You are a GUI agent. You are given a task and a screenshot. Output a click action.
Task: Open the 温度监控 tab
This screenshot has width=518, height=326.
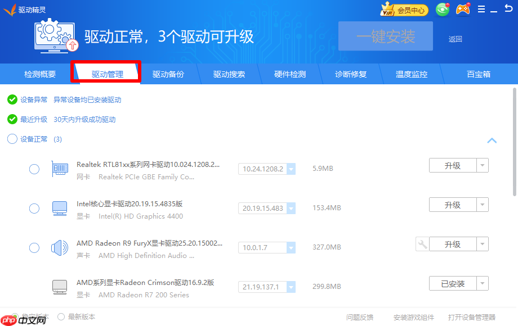412,74
